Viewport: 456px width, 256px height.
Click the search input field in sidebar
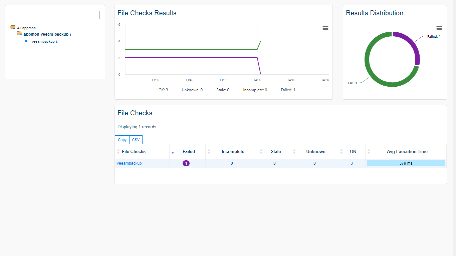point(55,15)
